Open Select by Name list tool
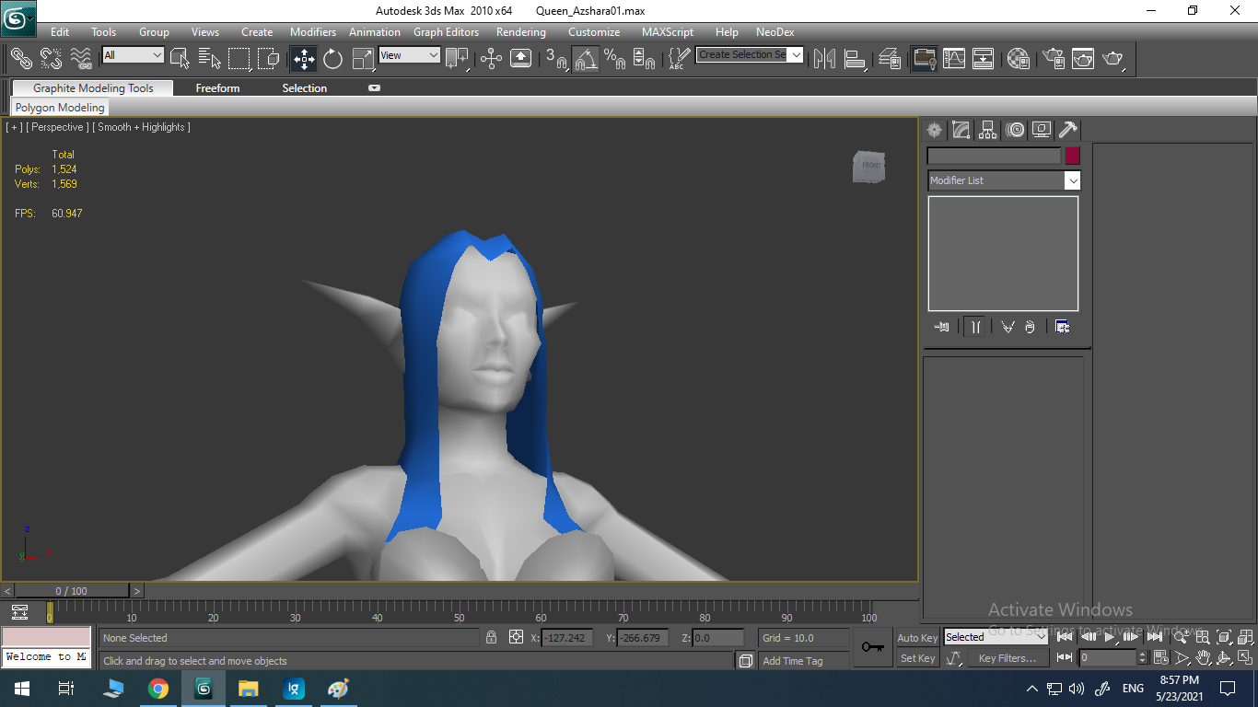This screenshot has height=707, width=1258. tap(209, 58)
